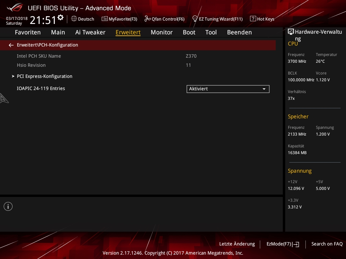Click the Spannung section heading
Image resolution: width=346 pixels, height=259 pixels.
pos(300,171)
